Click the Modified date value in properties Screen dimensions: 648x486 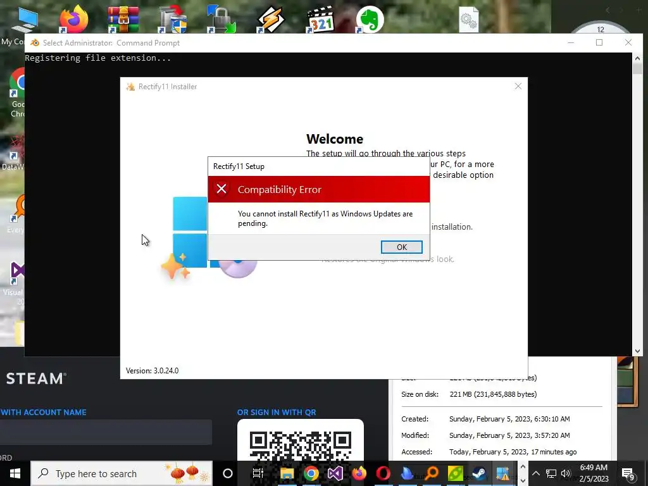click(x=509, y=435)
